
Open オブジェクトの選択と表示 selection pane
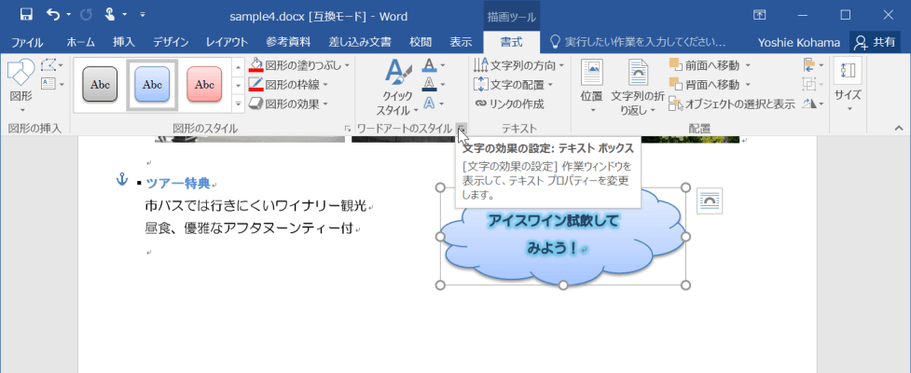[732, 104]
